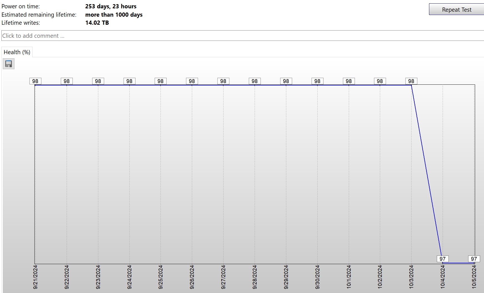484x293 pixels.
Task: Click the 10/1/2024 axis date label
Action: point(349,277)
